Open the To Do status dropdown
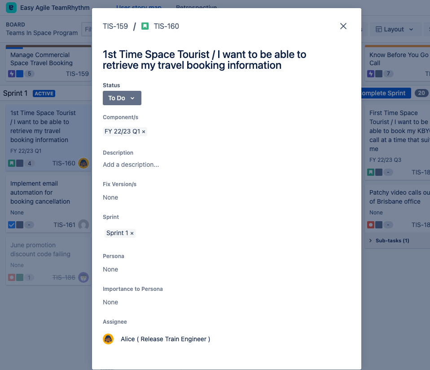Viewport: 430px width, 370px height. pos(122,98)
